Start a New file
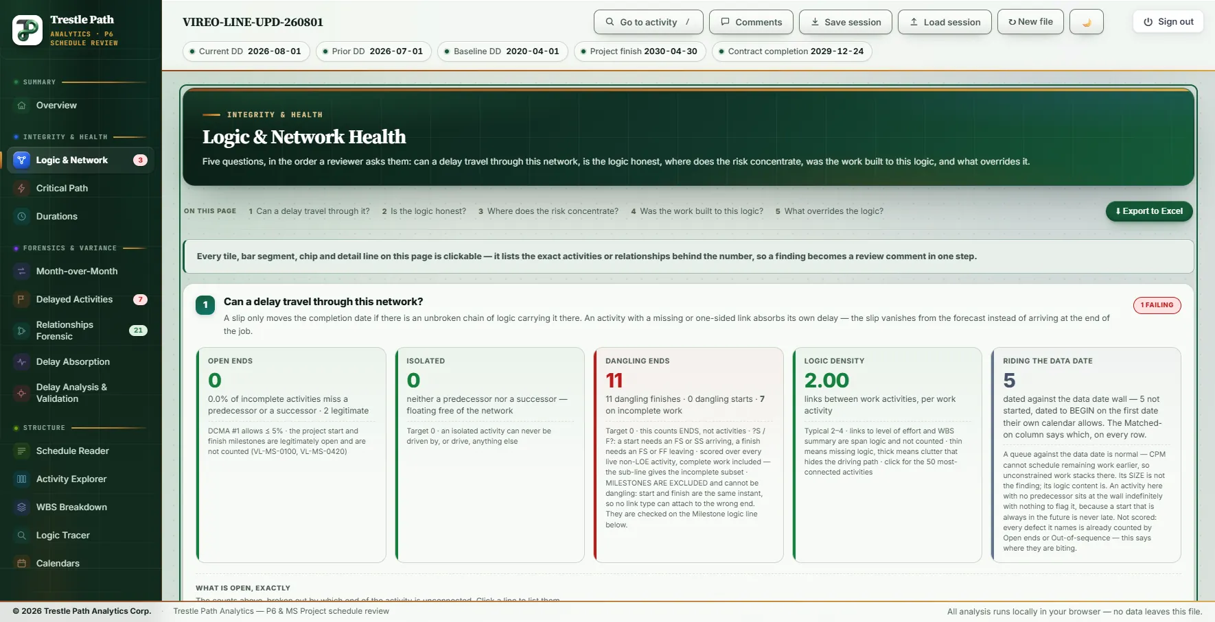This screenshot has width=1215, height=622. point(1030,22)
